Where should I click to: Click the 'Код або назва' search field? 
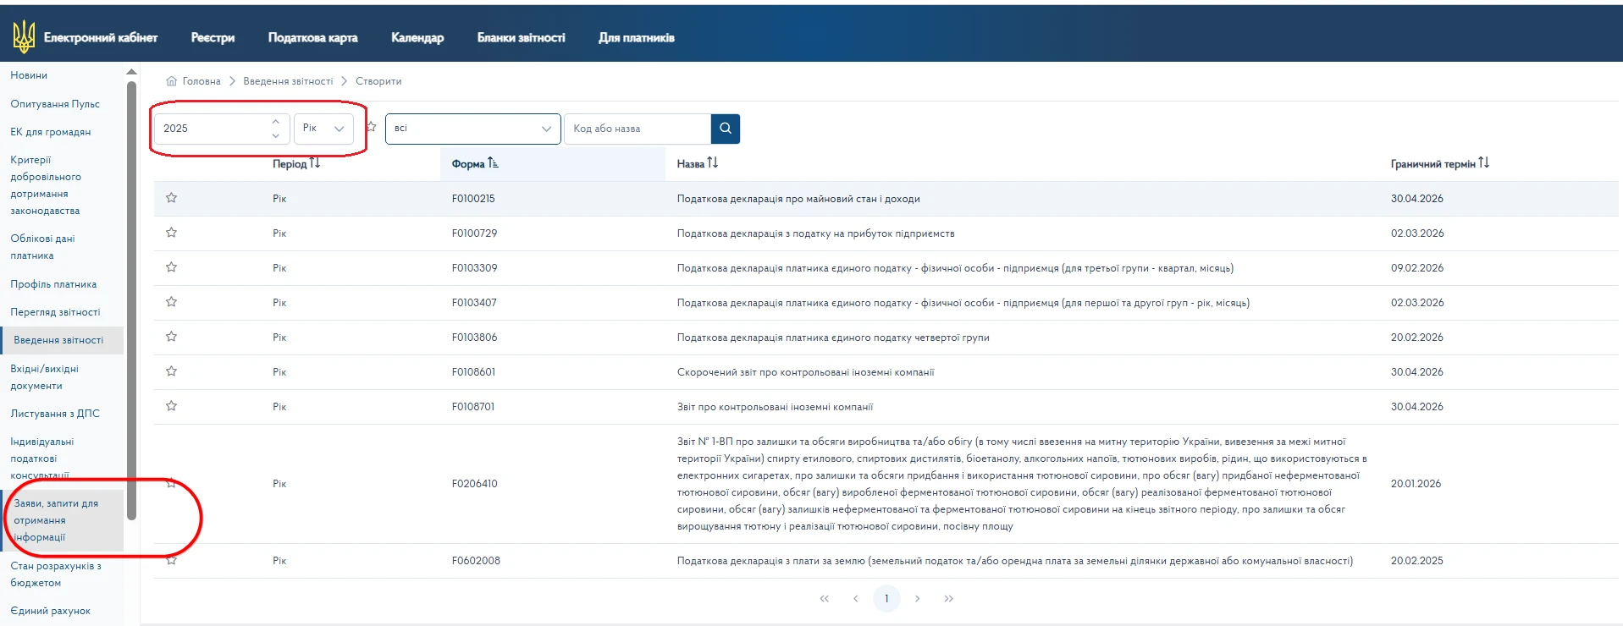[638, 129]
